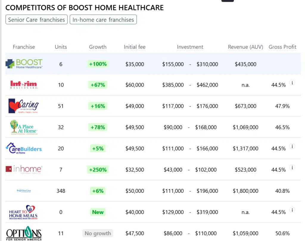
Task: Click the Boost Home Healthcare logo
Action: click(x=24, y=64)
